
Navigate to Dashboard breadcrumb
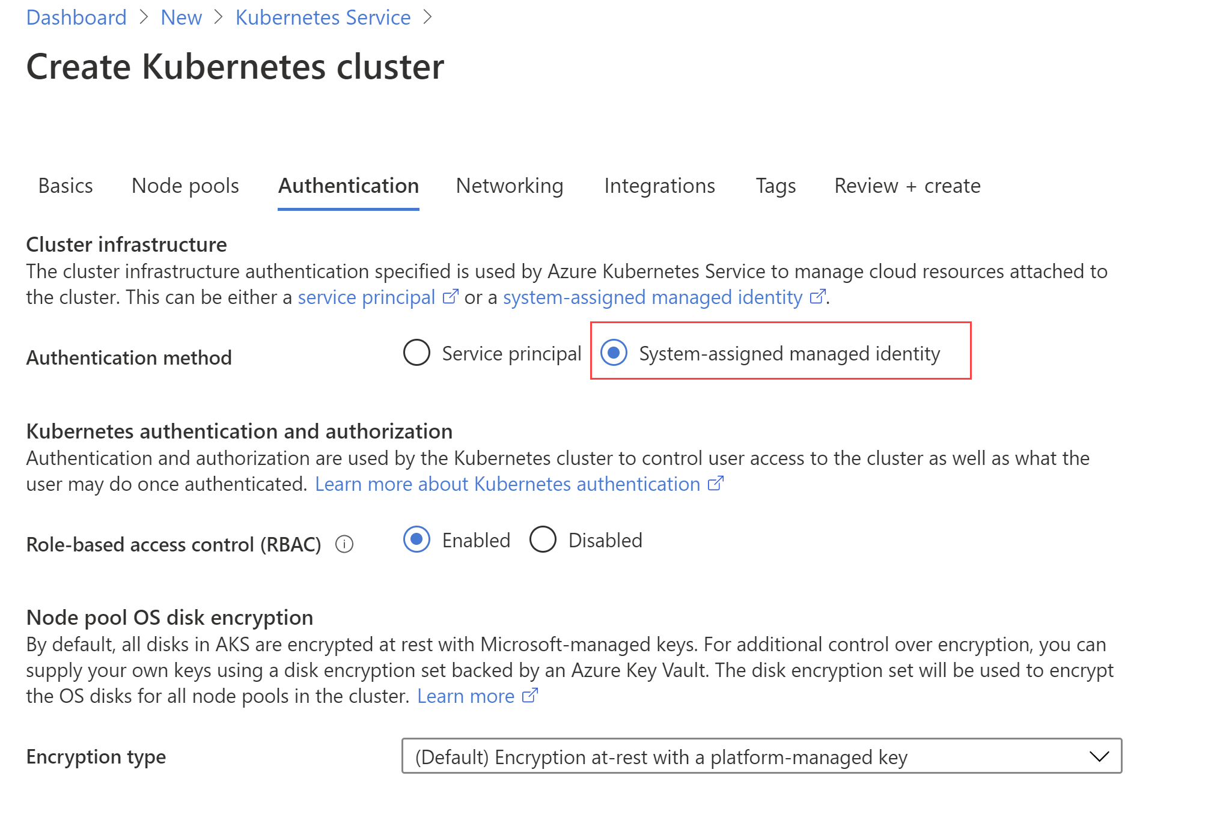pyautogui.click(x=76, y=17)
